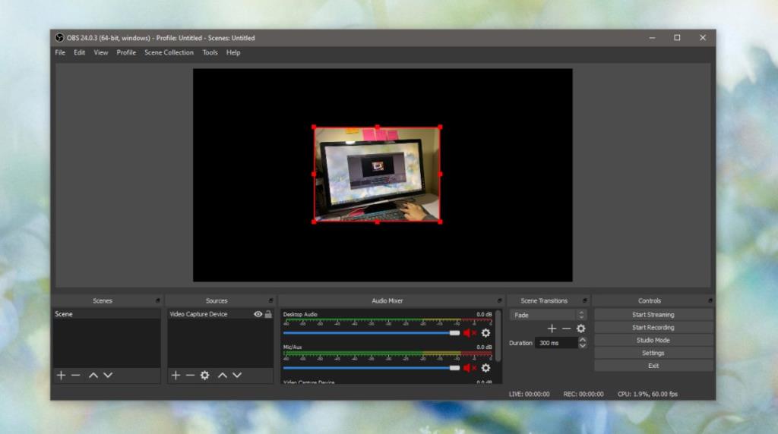
Task: Click the Studio Mode button
Action: pos(653,341)
